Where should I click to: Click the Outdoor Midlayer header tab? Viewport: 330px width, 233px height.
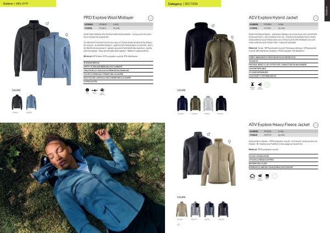(28, 4)
